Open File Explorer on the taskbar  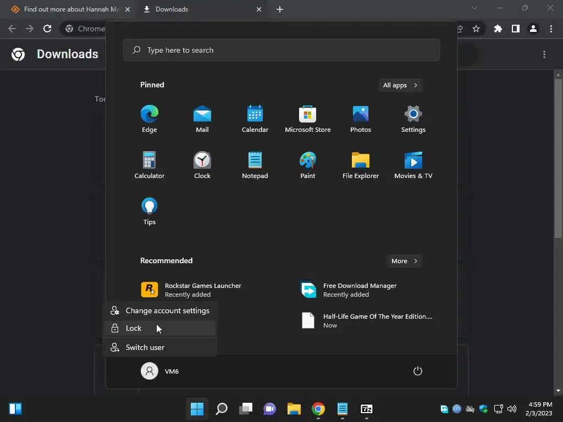point(294,409)
